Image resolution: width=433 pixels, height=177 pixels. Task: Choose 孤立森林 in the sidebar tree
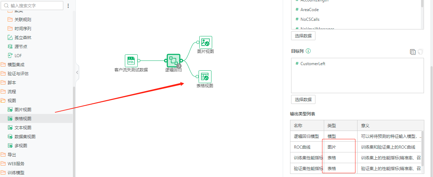(23, 37)
